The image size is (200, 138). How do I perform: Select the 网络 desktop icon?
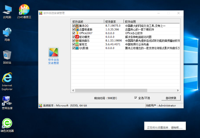7,35
